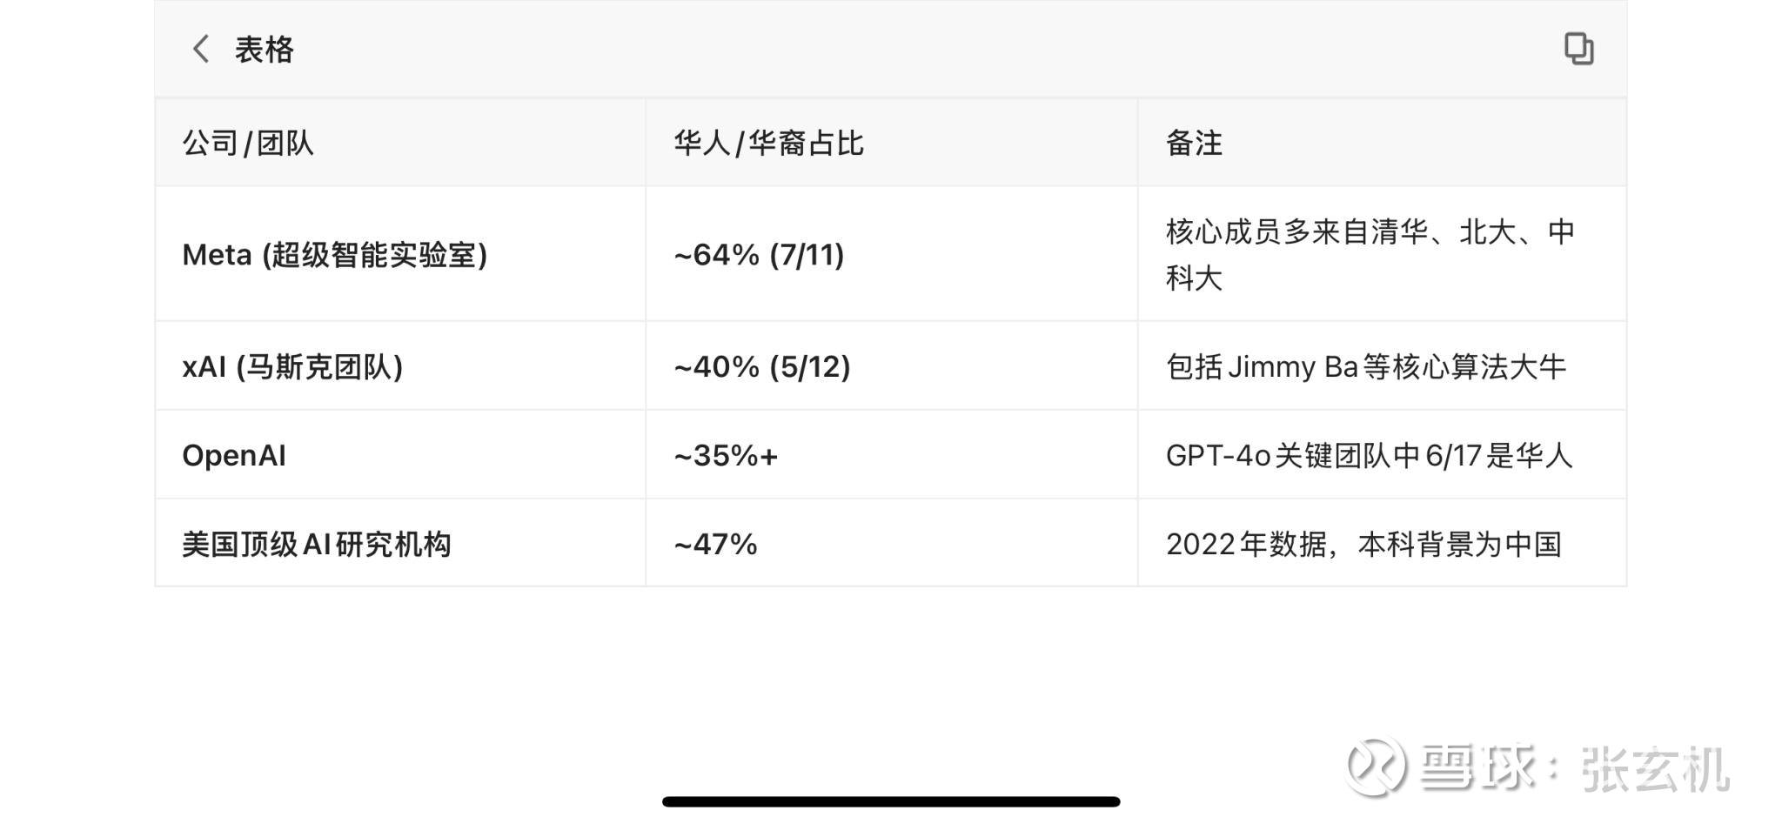Click the 美国顶级AI研究机构 cell

317,544
